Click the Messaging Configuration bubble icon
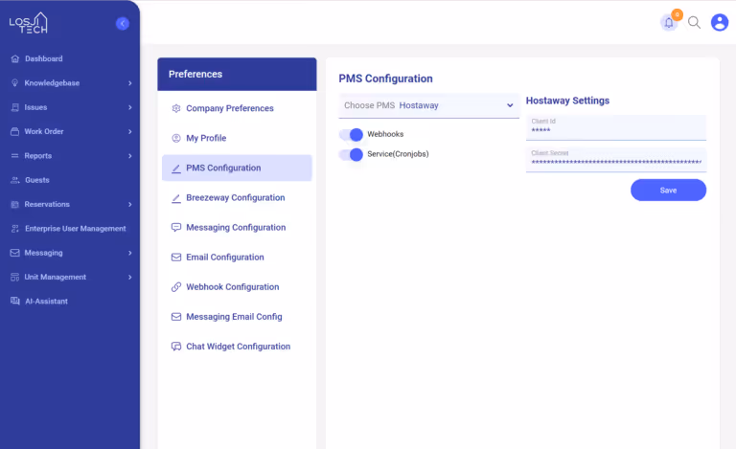This screenshot has height=449, width=736. pos(176,227)
